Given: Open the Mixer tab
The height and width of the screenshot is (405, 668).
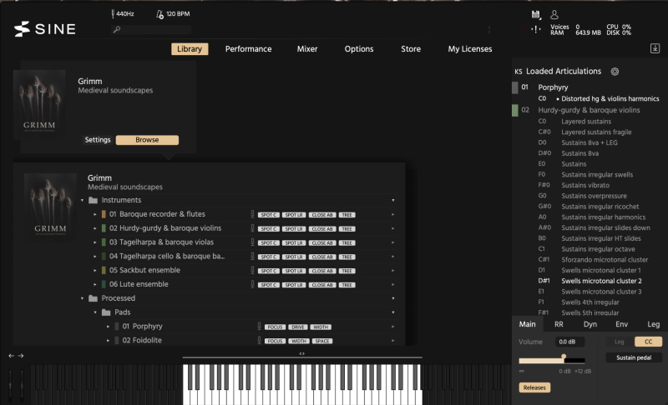Looking at the screenshot, I should 307,49.
